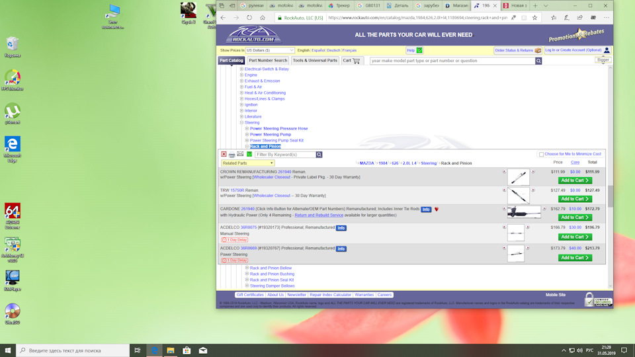Click the green question mark Help icon
This screenshot has width=635, height=357.
coord(419,50)
